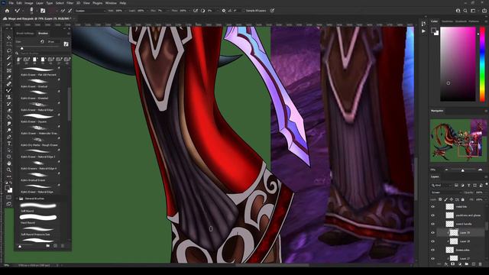Toggle visibility of Layer 28

pyautogui.click(x=433, y=241)
